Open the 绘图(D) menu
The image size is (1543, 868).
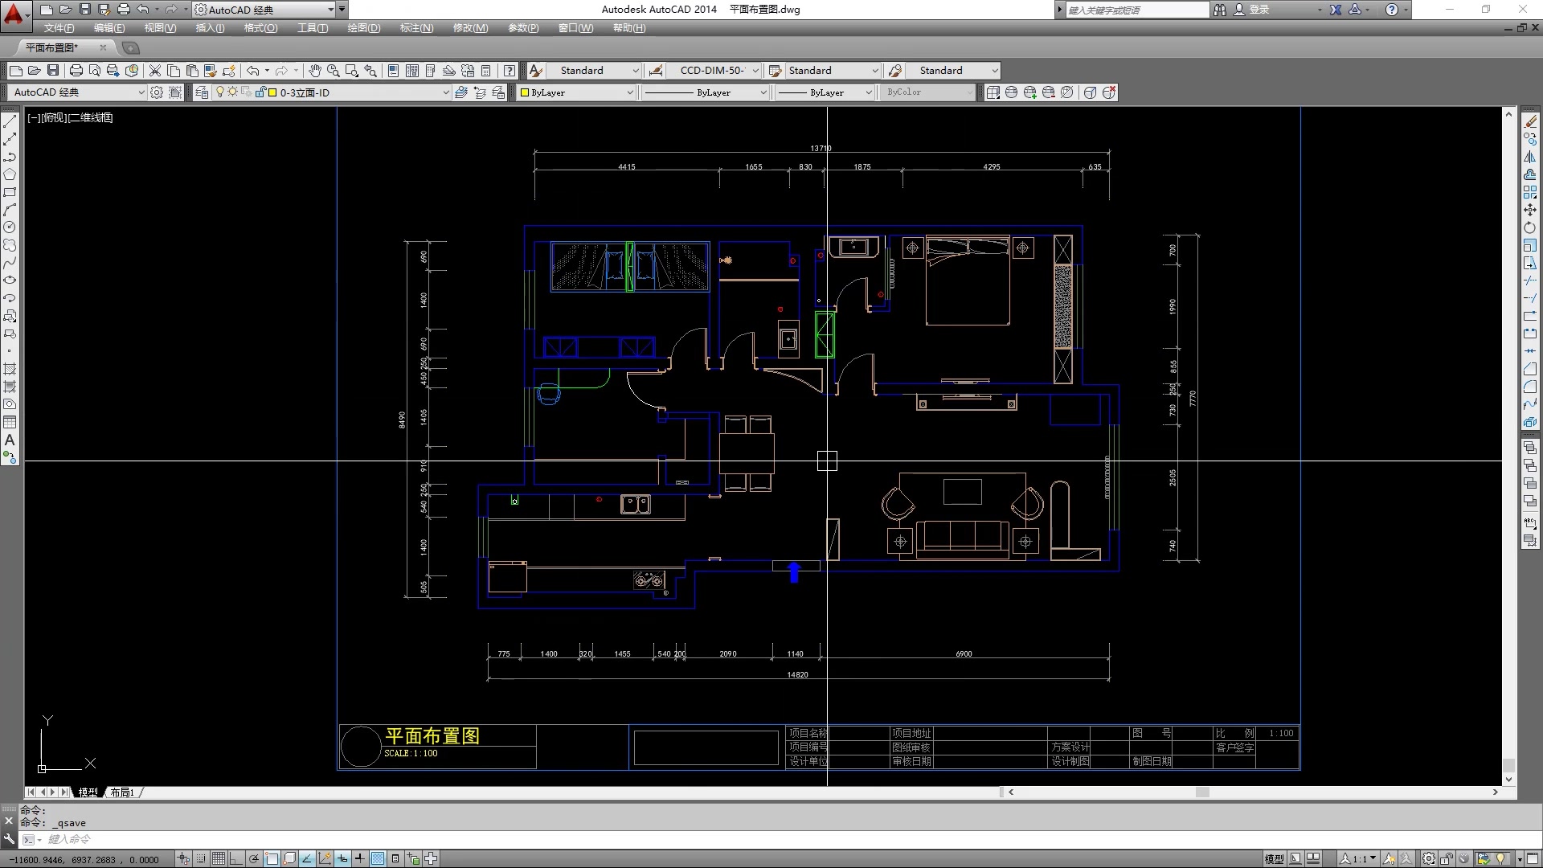[x=363, y=28]
